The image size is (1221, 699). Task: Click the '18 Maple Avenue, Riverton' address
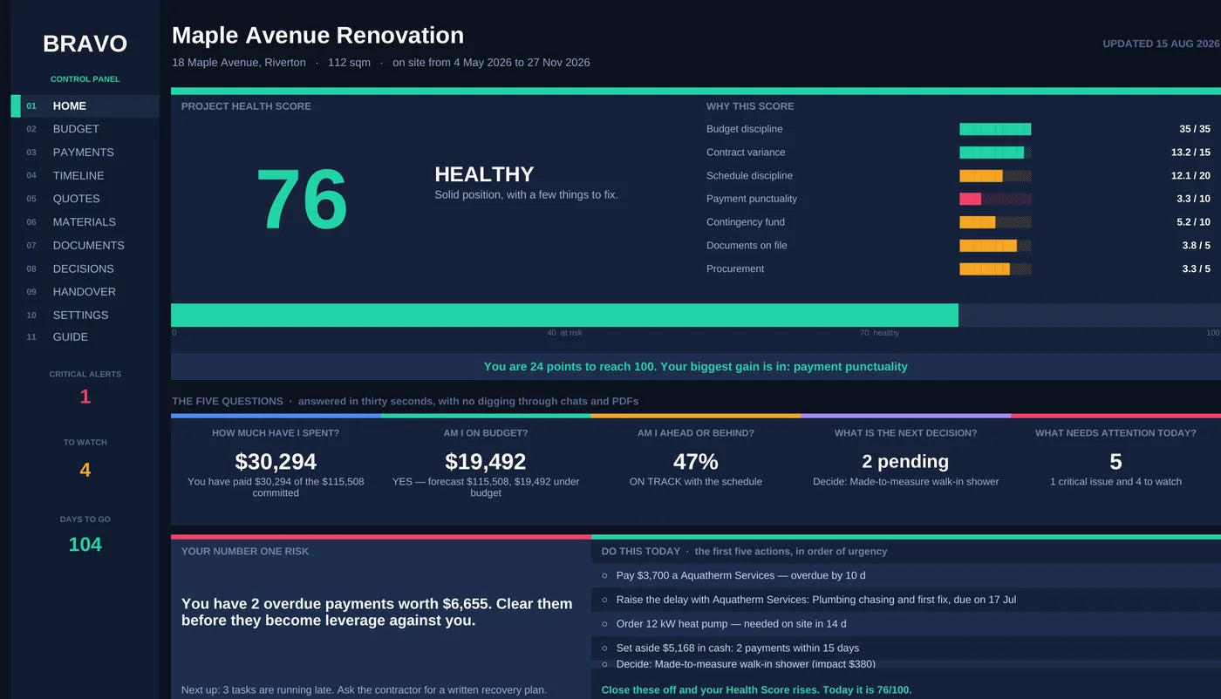point(239,63)
